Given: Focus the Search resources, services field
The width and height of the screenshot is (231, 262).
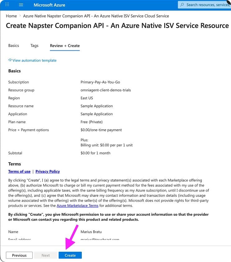Looking at the screenshot, I should click(205, 5).
